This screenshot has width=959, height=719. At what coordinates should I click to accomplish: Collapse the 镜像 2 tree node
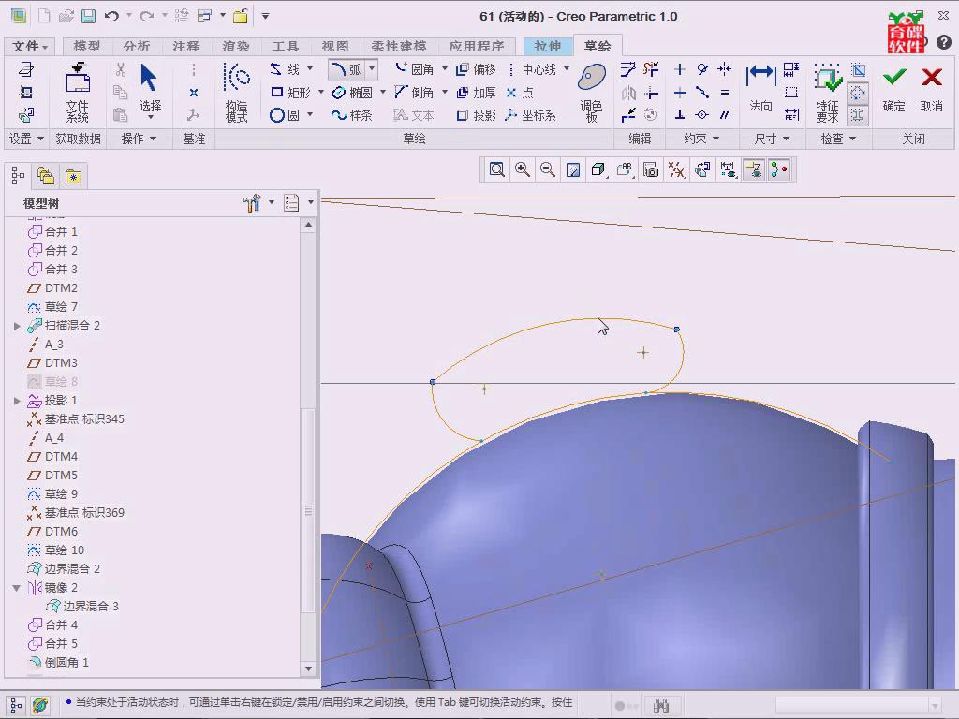pos(17,588)
